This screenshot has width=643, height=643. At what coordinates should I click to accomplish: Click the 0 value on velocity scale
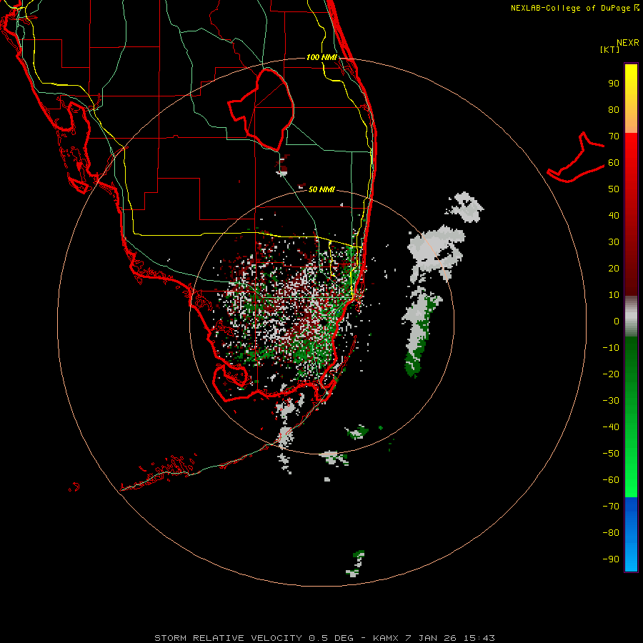617,321
